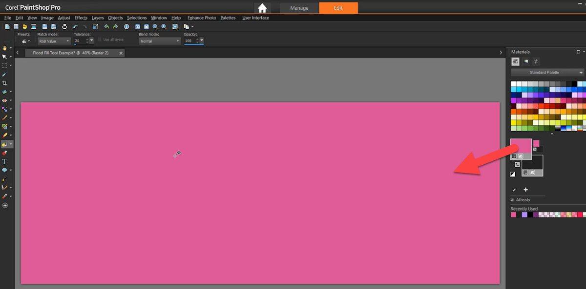Viewport: 586px width, 289px height.
Task: Select the Pan tool
Action: tap(6, 47)
